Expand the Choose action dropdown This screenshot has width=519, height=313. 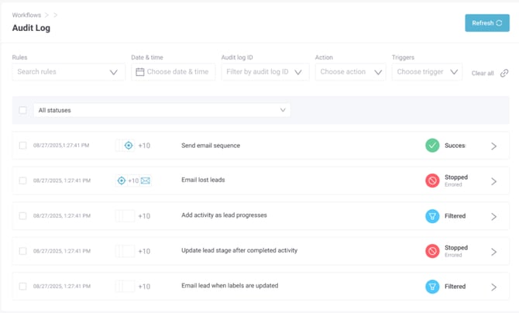350,72
